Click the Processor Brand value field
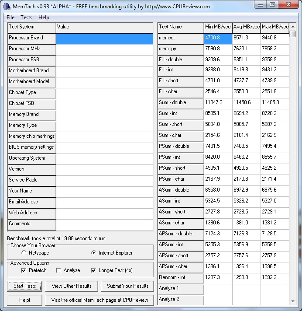 pyautogui.click(x=105, y=38)
